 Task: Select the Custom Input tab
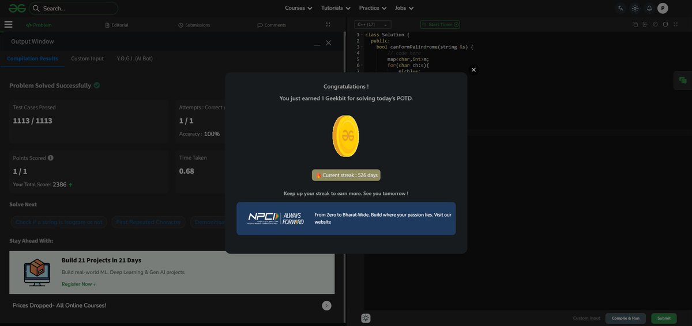tap(88, 59)
